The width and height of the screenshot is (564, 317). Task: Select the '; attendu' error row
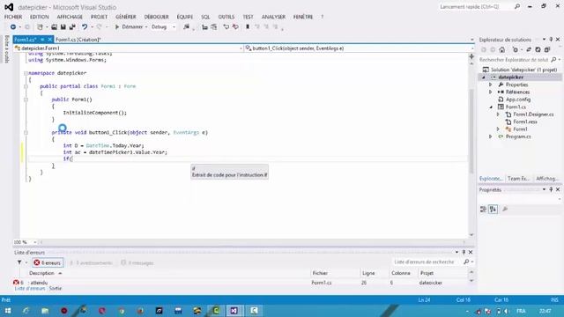(241, 283)
